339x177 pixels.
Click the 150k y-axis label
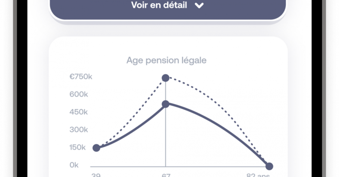tap(78, 147)
